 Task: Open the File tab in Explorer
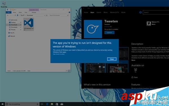pyautogui.click(x=9, y=12)
